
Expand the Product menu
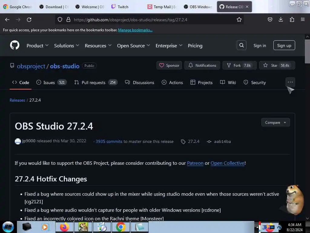(38, 46)
